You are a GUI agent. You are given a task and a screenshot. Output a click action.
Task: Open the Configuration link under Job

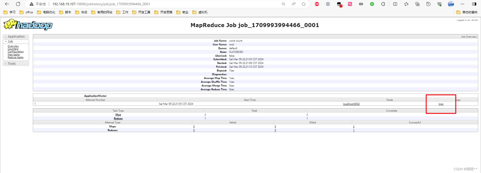16,52
